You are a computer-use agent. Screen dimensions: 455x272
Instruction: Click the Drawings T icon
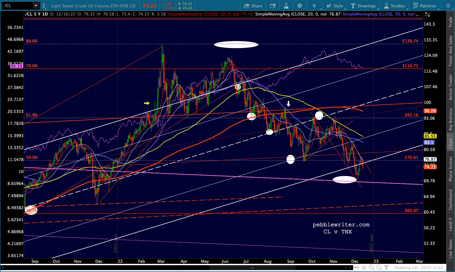pos(353,6)
